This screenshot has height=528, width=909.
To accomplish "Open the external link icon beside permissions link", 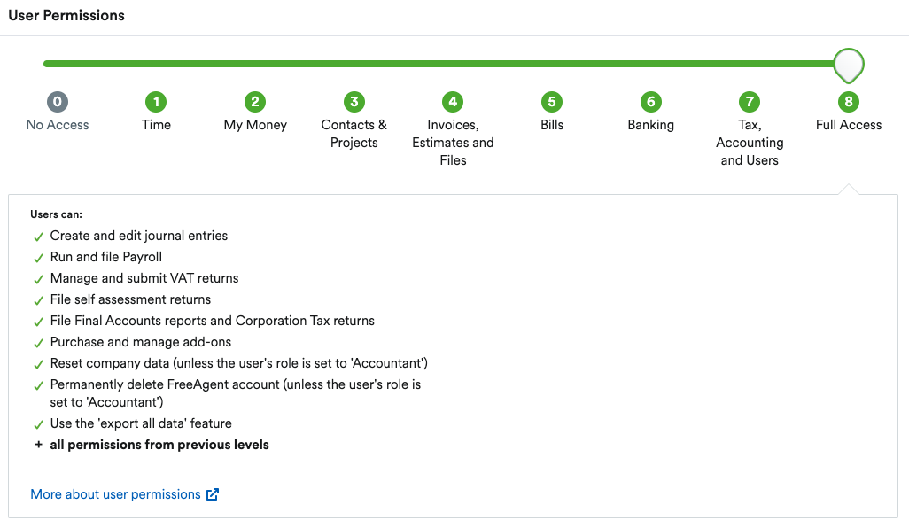I will [213, 494].
